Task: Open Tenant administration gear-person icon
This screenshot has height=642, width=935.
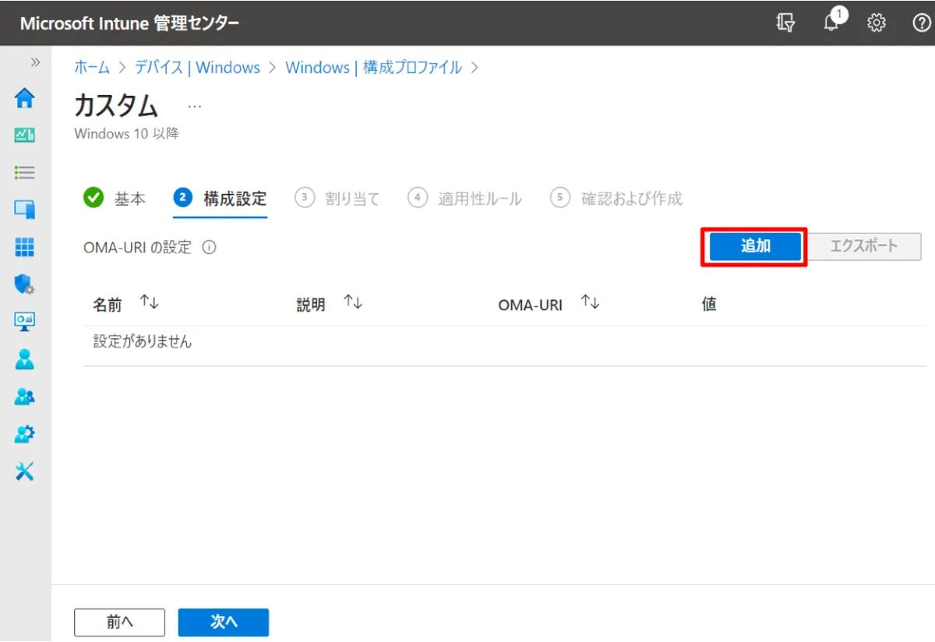Action: [25, 434]
